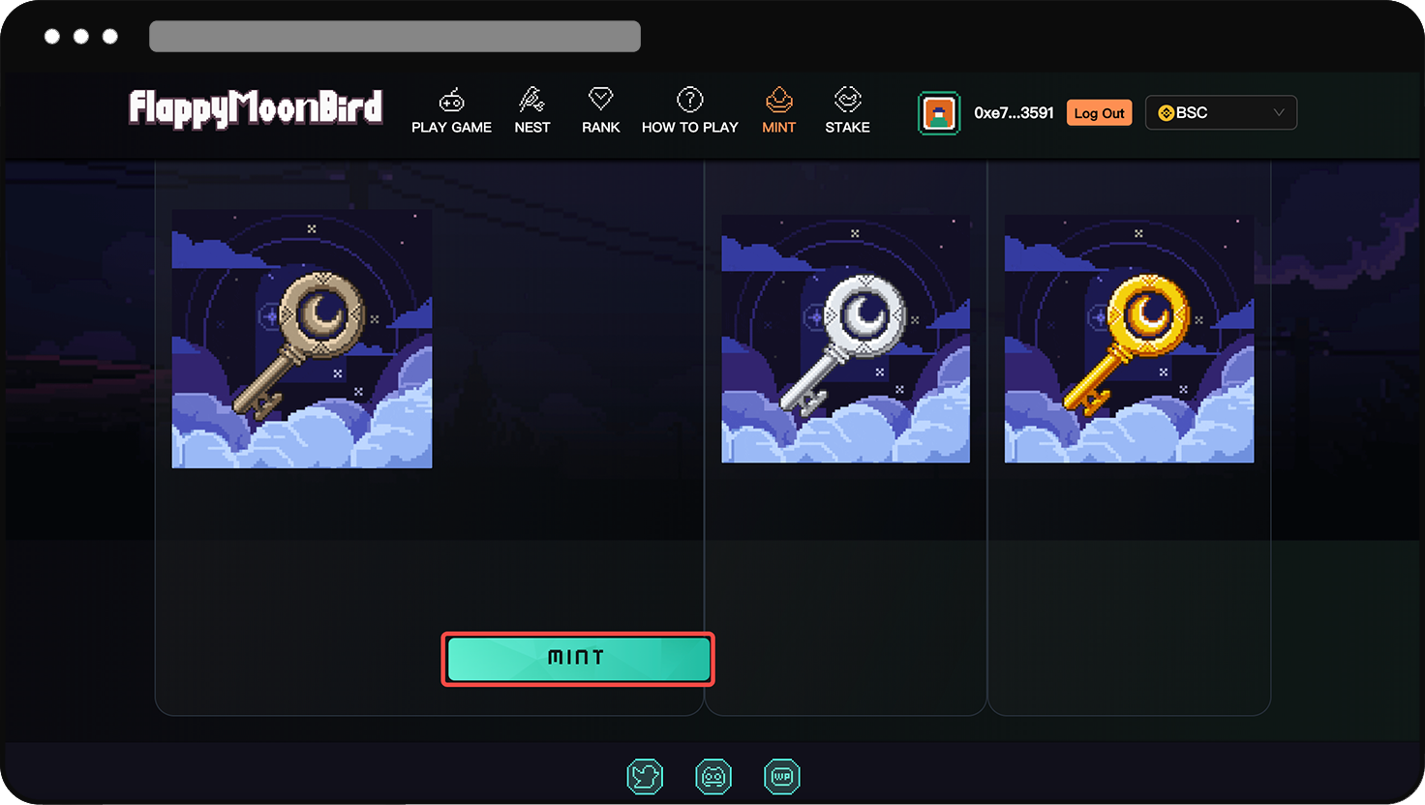Open the WP whitepaper icon
This screenshot has height=805, width=1425.
(782, 777)
